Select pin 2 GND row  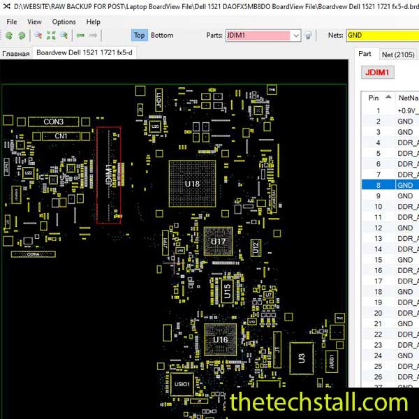390,122
